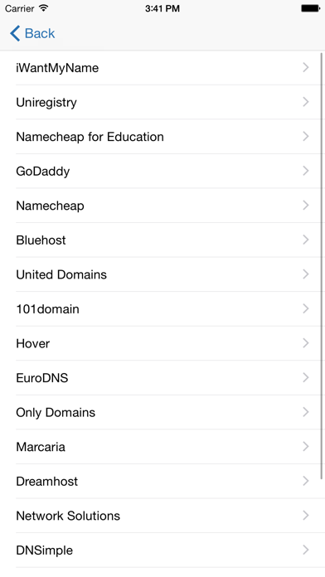The image size is (325, 577).
Task: Tap the battery indicator icon
Action: tap(310, 8)
